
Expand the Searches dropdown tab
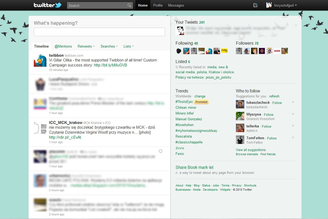tap(109, 46)
